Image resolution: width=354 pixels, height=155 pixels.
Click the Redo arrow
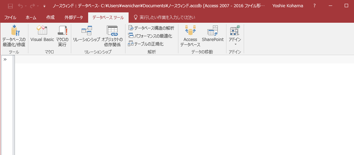32,6
